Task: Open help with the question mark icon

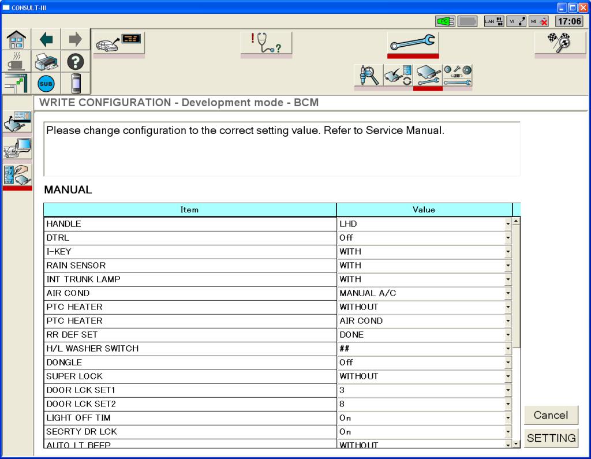Action: coord(76,61)
